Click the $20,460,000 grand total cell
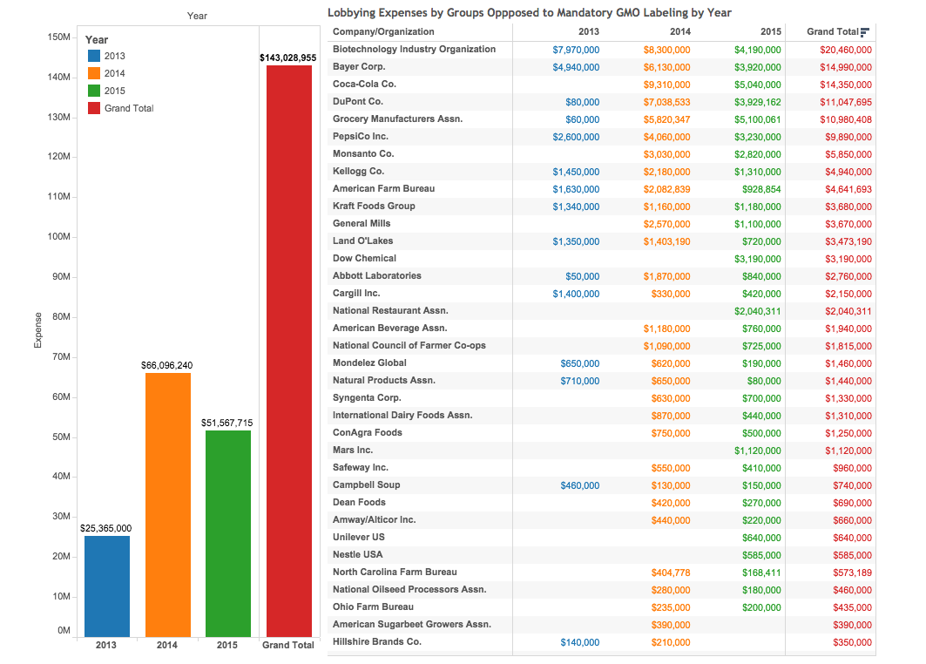This screenshot has height=664, width=926. pyautogui.click(x=846, y=51)
